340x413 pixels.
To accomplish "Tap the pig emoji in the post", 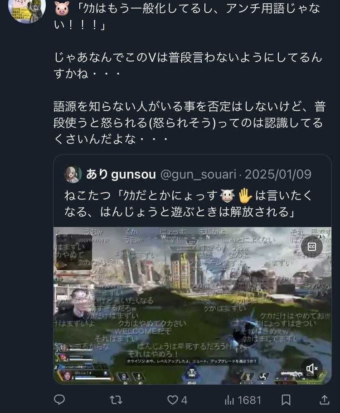I will click(62, 9).
